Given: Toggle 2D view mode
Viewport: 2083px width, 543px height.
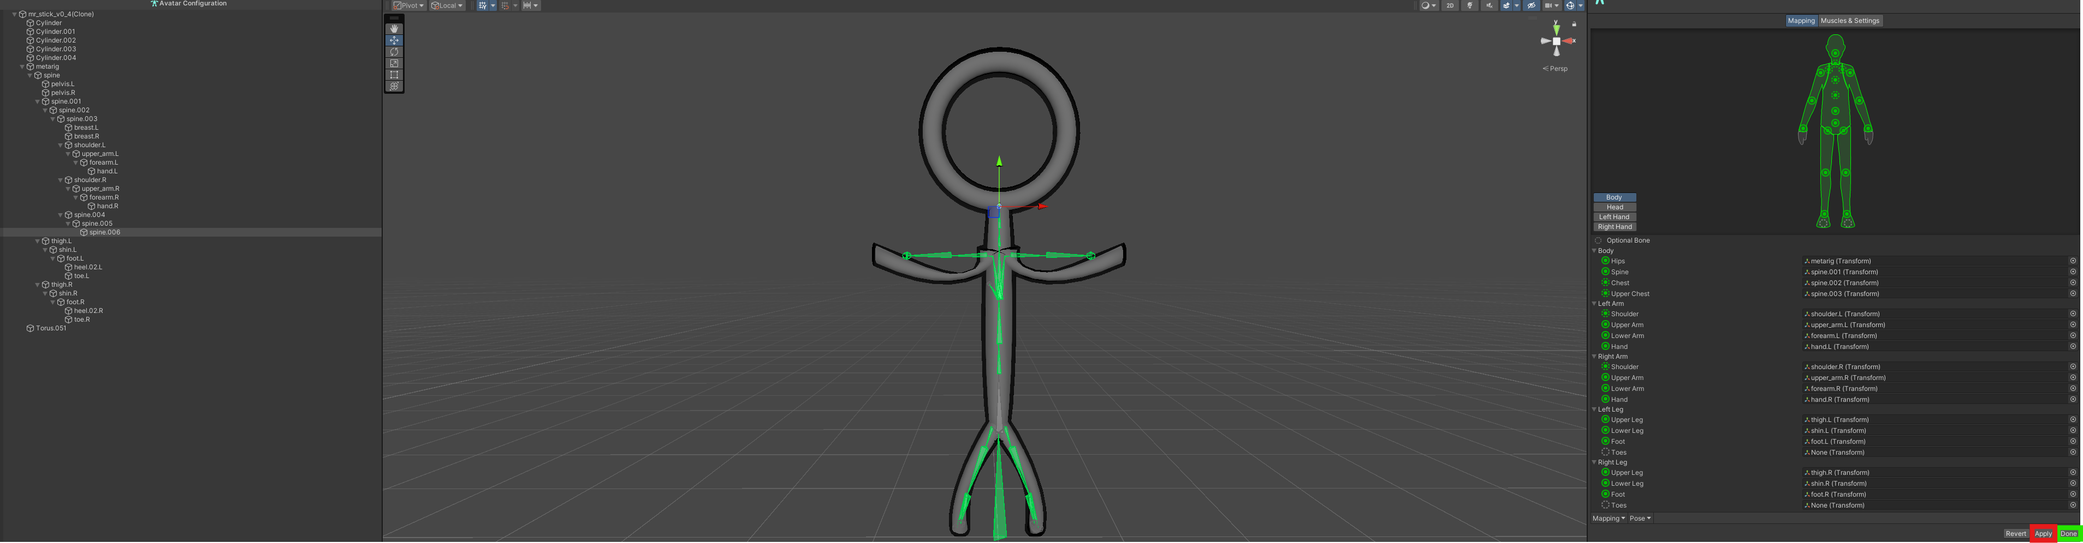Looking at the screenshot, I should pos(1450,5).
